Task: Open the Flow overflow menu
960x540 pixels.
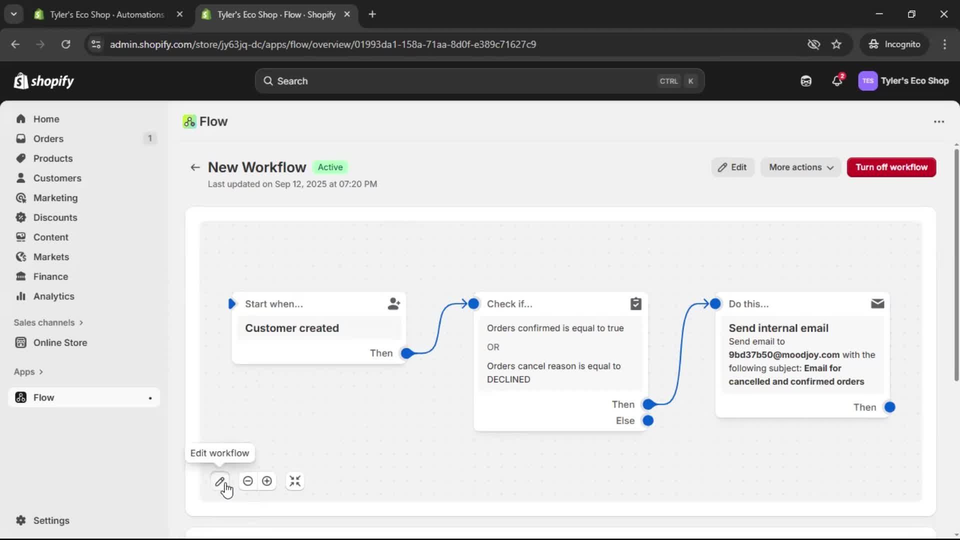Action: tap(939, 121)
